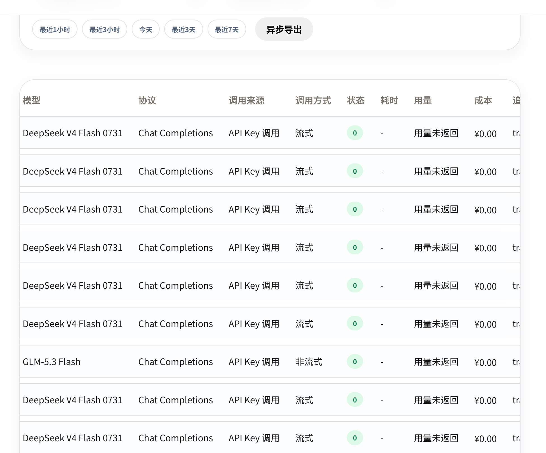546x453 pixels.
Task: Click Chat Completions in the GLM-5.3 Flash row
Action: tap(176, 362)
